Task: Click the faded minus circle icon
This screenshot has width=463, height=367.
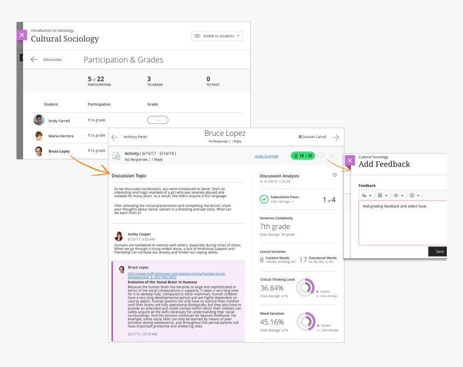Action: [332, 156]
